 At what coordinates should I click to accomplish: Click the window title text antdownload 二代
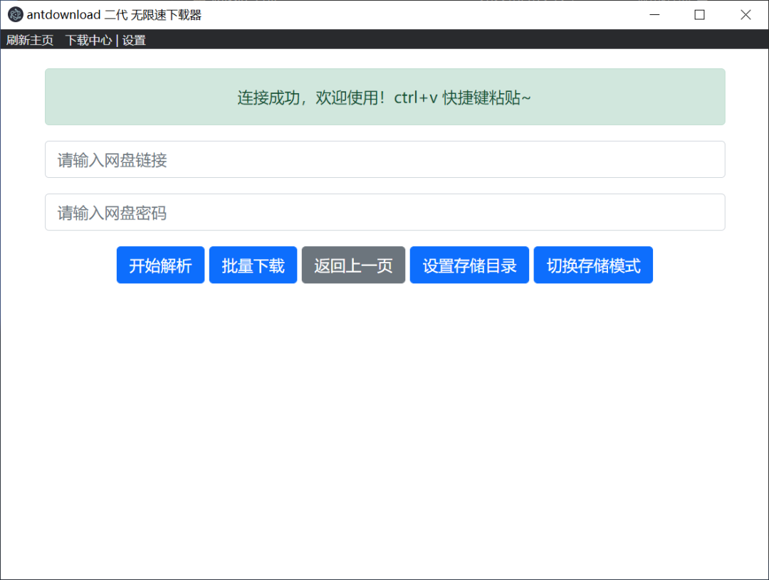tap(114, 15)
